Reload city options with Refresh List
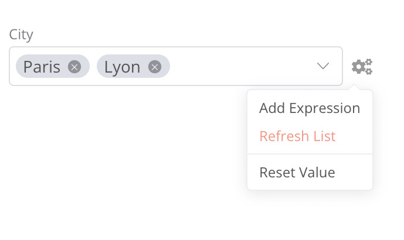The height and width of the screenshot is (240, 404). 297,136
